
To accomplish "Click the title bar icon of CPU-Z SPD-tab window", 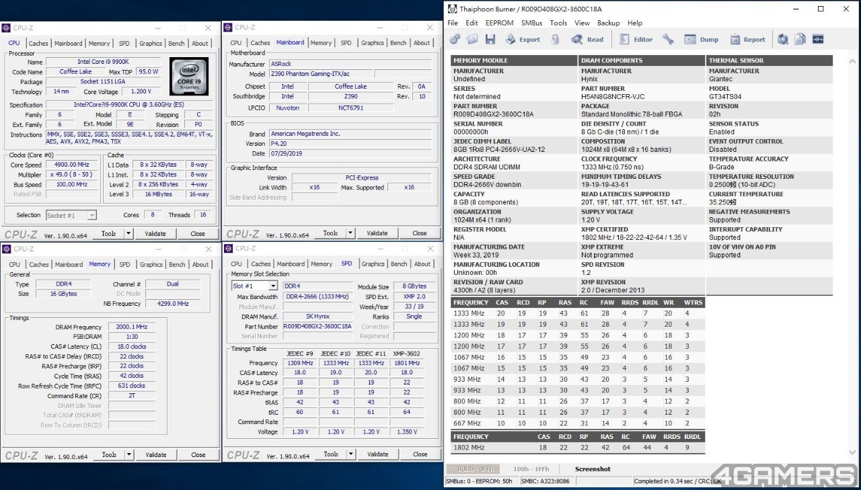I will tap(228, 249).
